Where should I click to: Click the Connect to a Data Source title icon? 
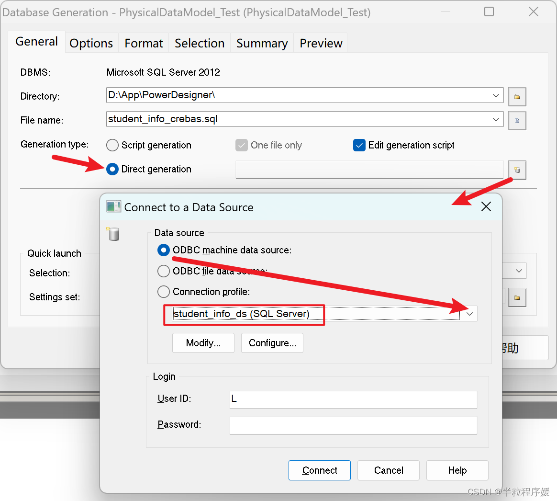(x=113, y=206)
